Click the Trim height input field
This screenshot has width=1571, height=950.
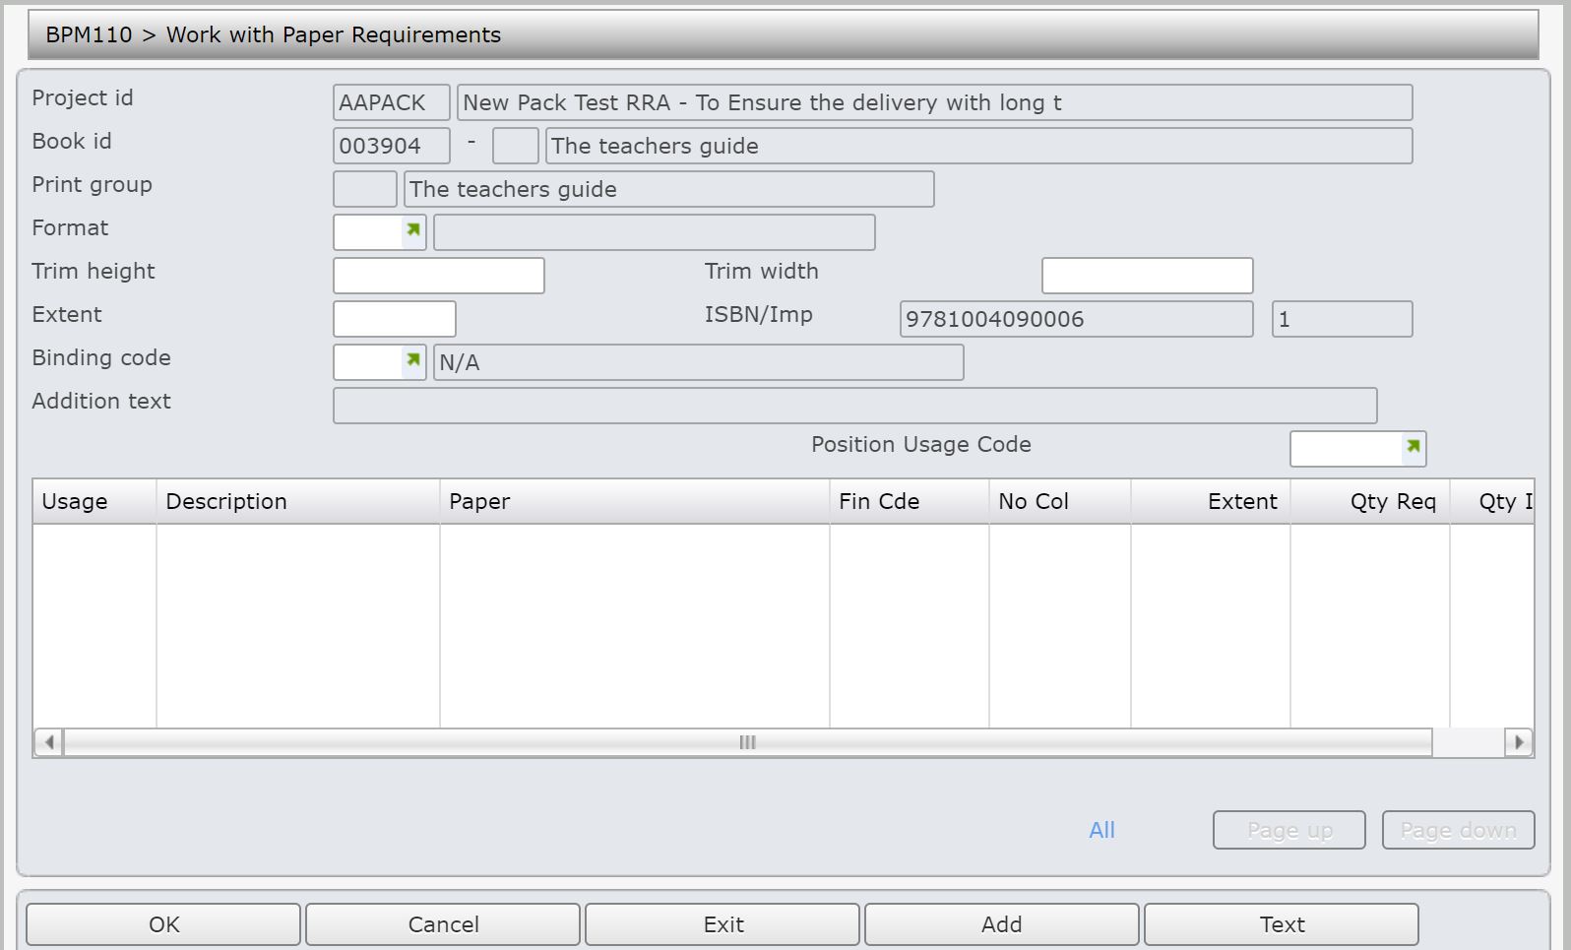(438, 276)
